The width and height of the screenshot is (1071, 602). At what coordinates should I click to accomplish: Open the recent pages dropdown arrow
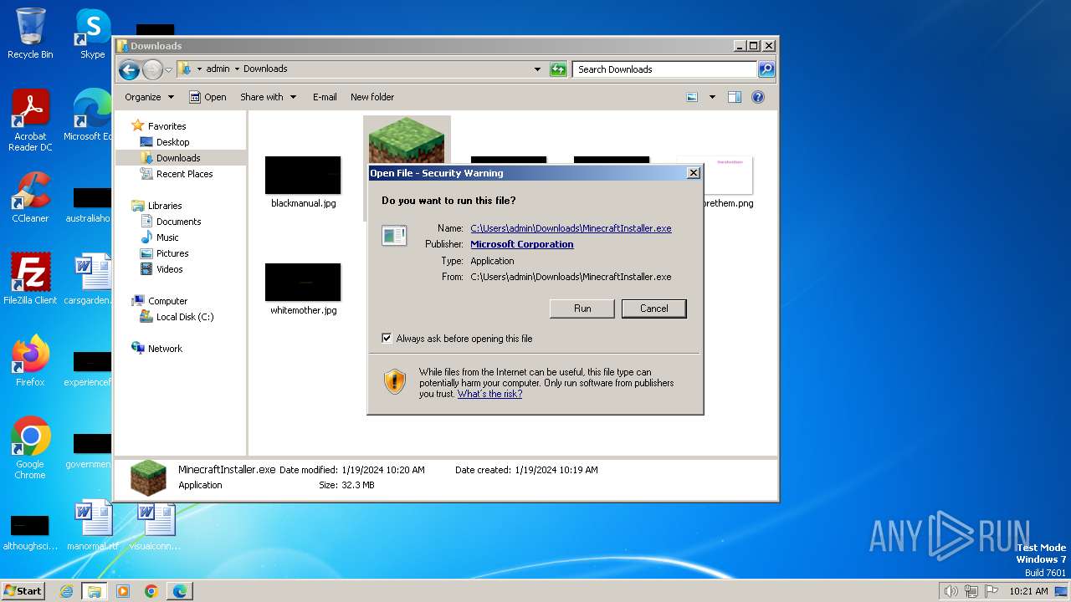point(168,69)
